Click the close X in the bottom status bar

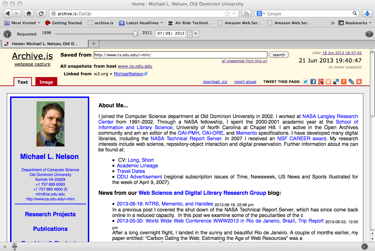click(5, 247)
